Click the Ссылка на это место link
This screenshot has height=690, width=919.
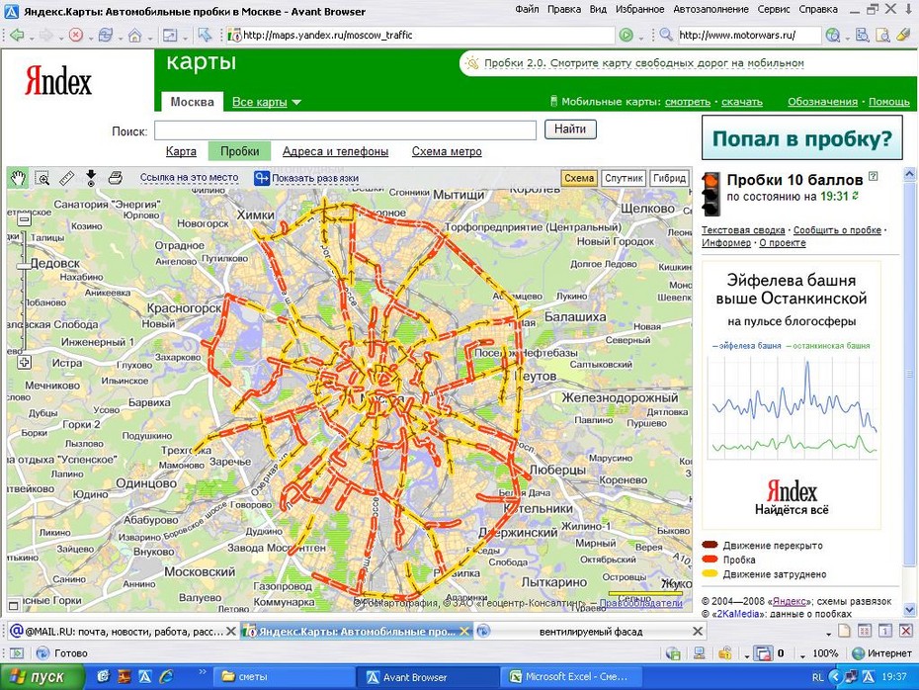point(190,177)
